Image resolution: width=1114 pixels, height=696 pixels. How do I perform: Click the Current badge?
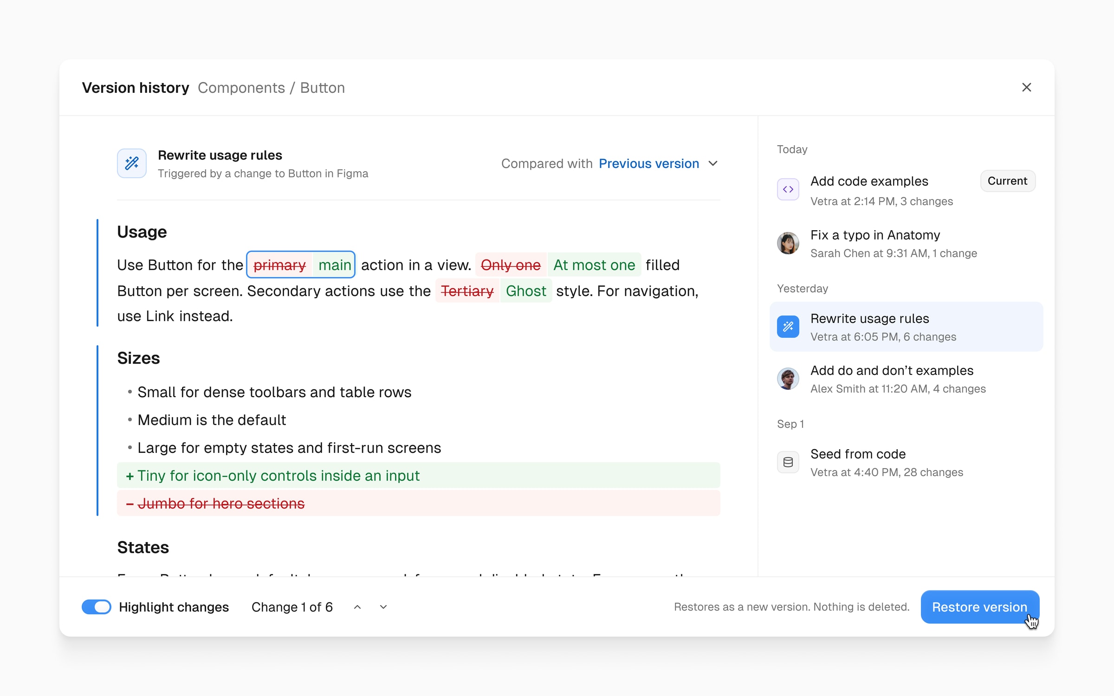1007,181
